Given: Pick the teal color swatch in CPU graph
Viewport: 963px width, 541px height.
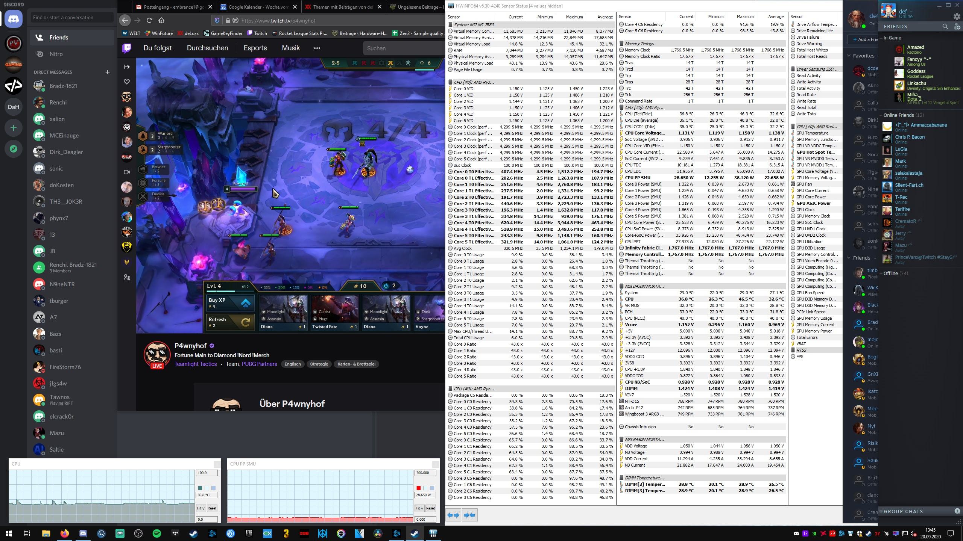Looking at the screenshot, I should tap(200, 488).
